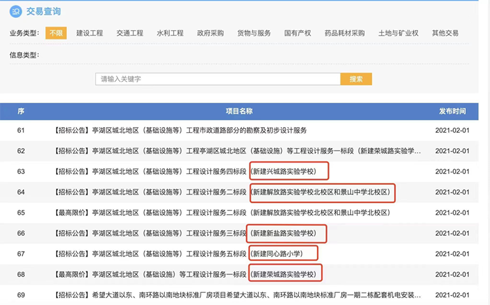Image resolution: width=490 pixels, height=305 pixels.
Task: Click the 2021-02-01 date in row 65
Action: click(x=452, y=213)
